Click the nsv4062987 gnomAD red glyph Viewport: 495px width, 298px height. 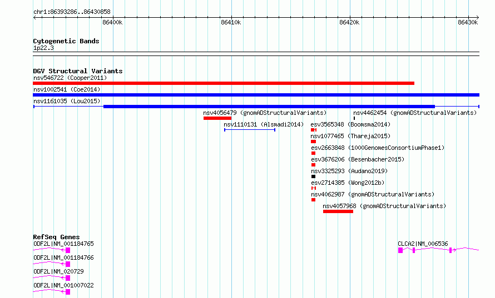pyautogui.click(x=313, y=200)
